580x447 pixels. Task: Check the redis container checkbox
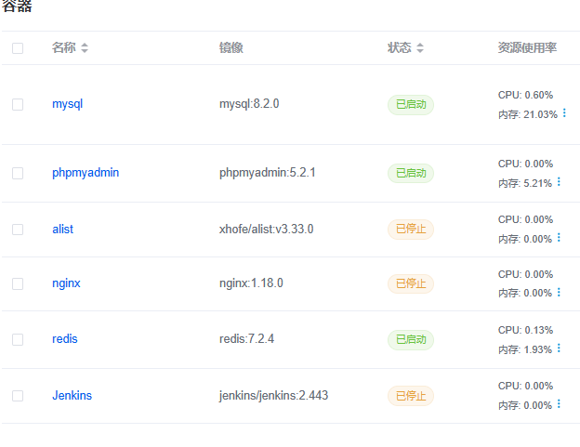pos(18,339)
